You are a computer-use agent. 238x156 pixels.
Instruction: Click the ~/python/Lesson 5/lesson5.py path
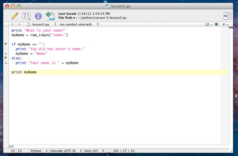point(102,18)
